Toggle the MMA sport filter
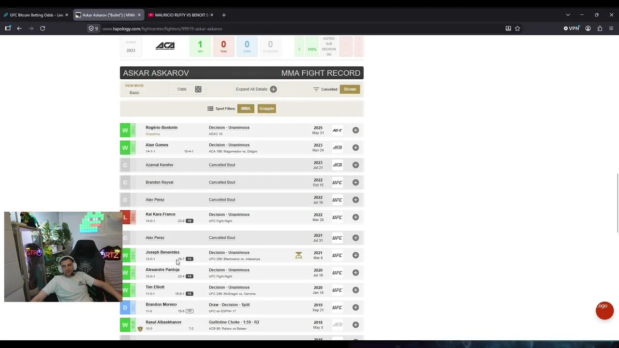The width and height of the screenshot is (619, 348). [246, 108]
